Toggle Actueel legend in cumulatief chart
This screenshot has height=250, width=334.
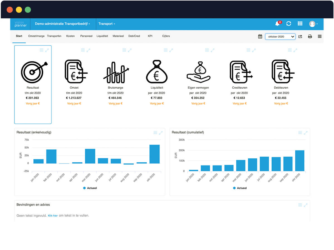[x=240, y=188]
